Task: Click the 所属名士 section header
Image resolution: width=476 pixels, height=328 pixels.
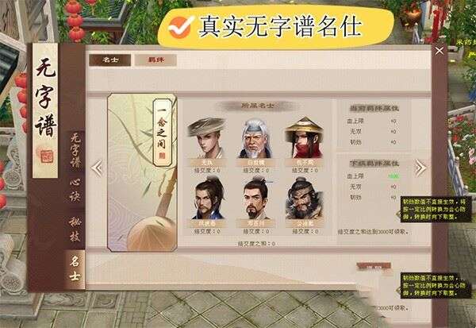Action: [x=257, y=106]
